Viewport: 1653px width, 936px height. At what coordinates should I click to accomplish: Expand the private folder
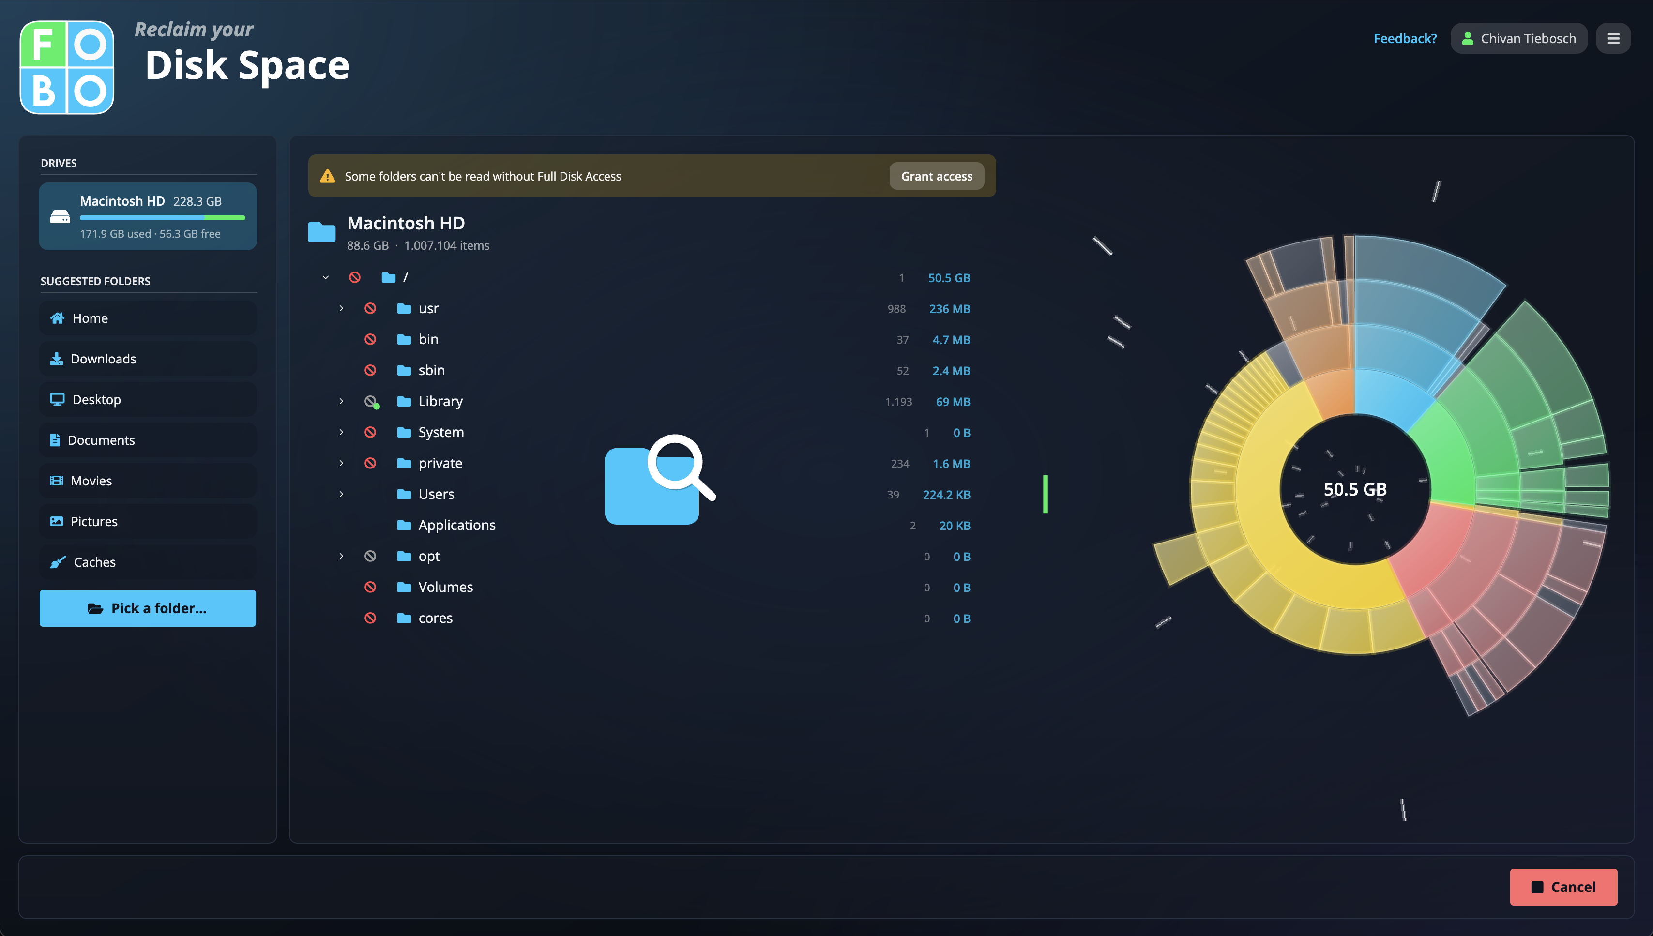pos(341,464)
